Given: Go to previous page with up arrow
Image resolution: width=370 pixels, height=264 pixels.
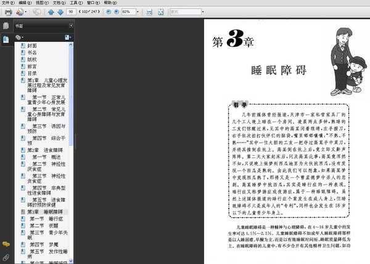Looking at the screenshot, I should 51,12.
